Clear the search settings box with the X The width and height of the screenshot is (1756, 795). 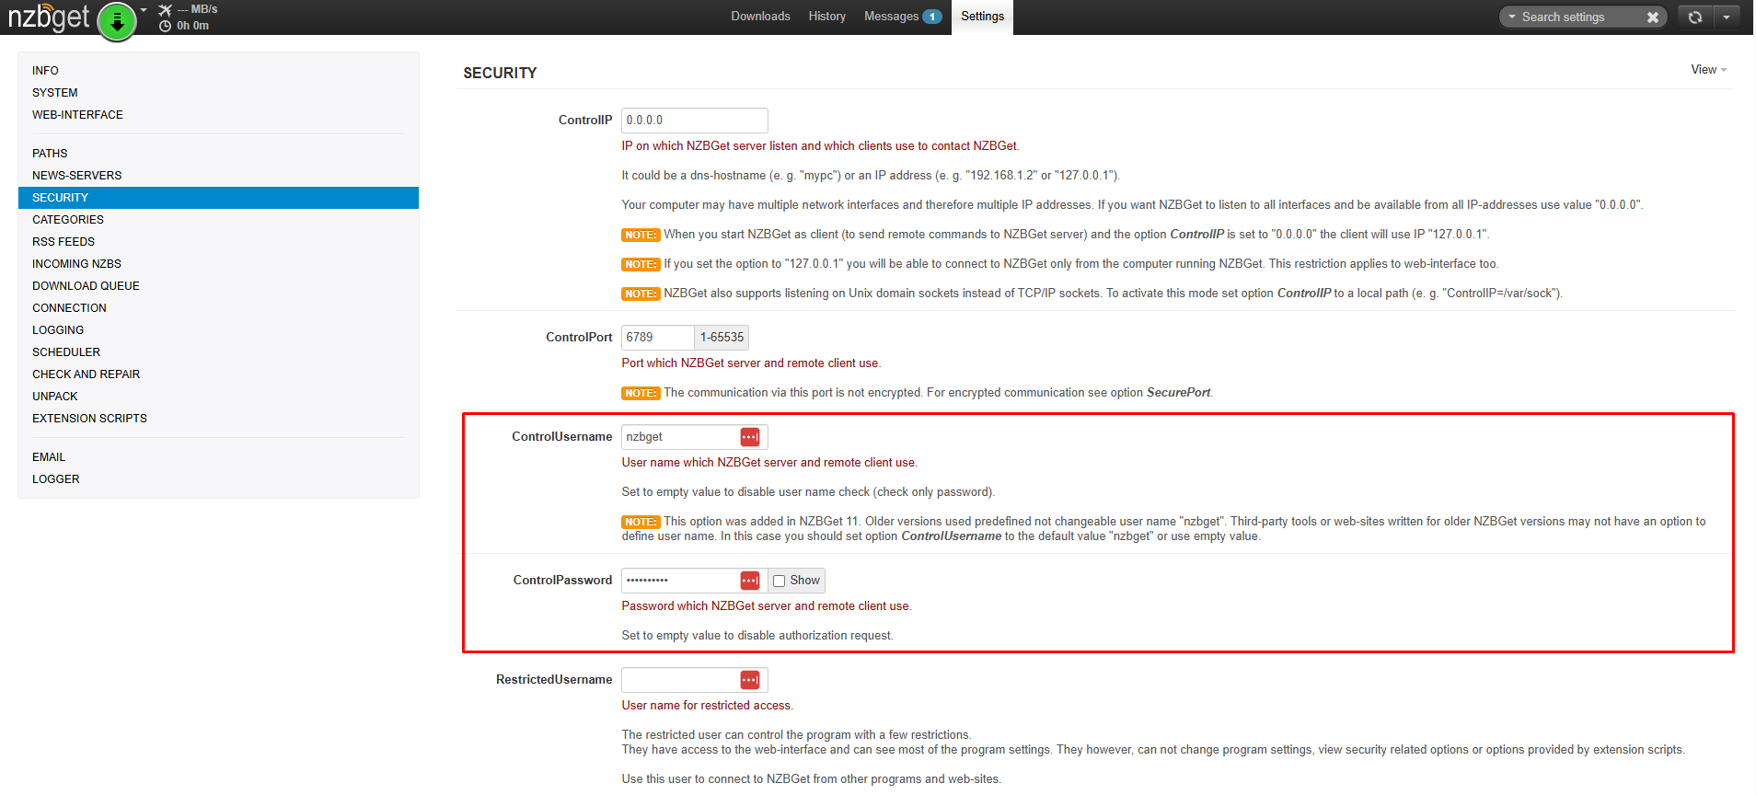pyautogui.click(x=1653, y=17)
